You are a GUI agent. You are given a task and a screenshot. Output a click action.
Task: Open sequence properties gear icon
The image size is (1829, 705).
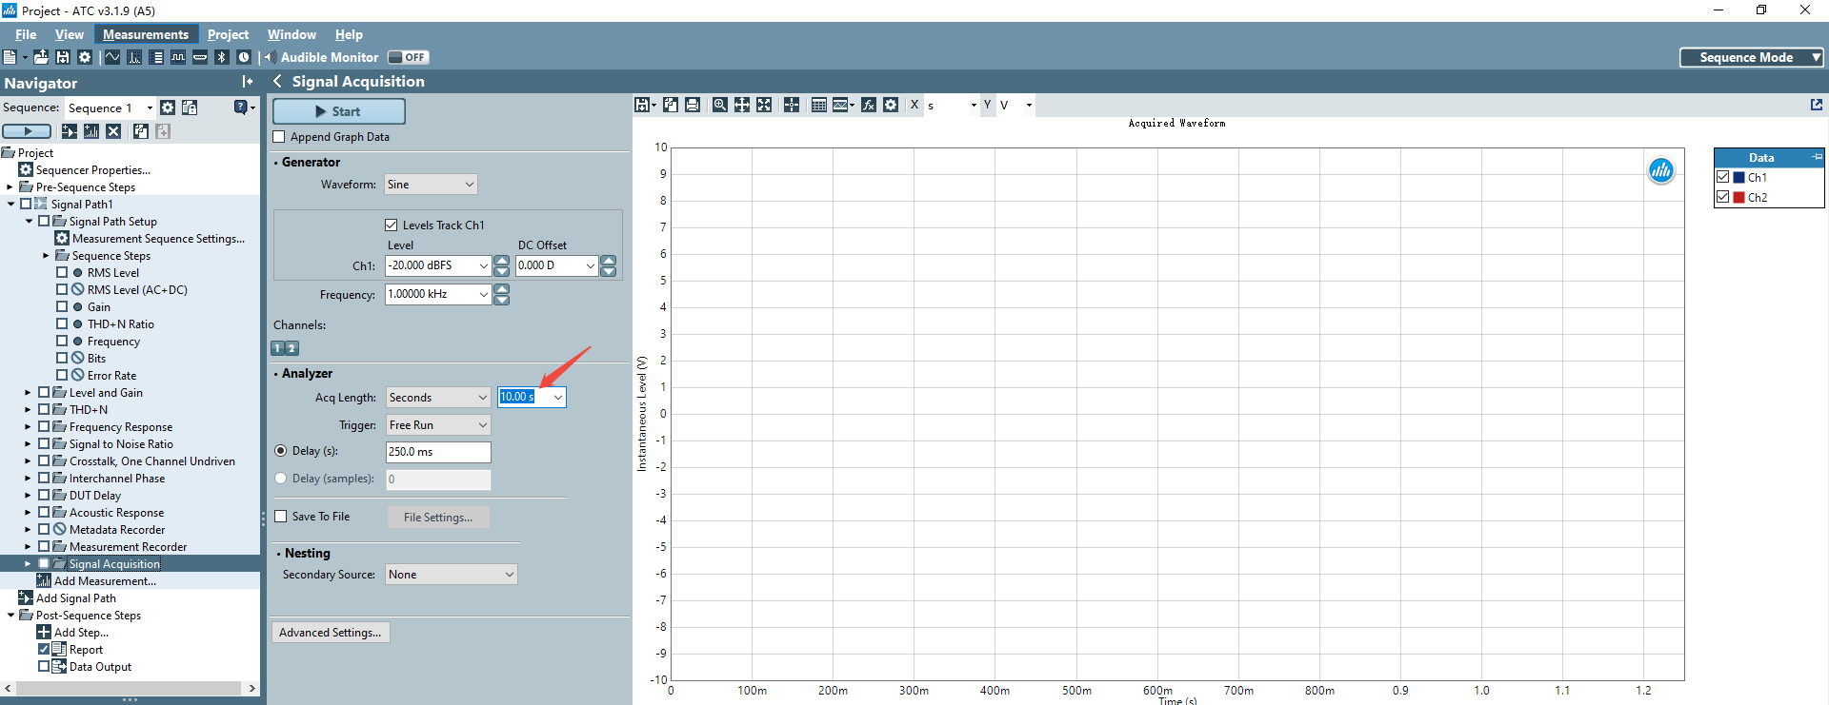(168, 108)
